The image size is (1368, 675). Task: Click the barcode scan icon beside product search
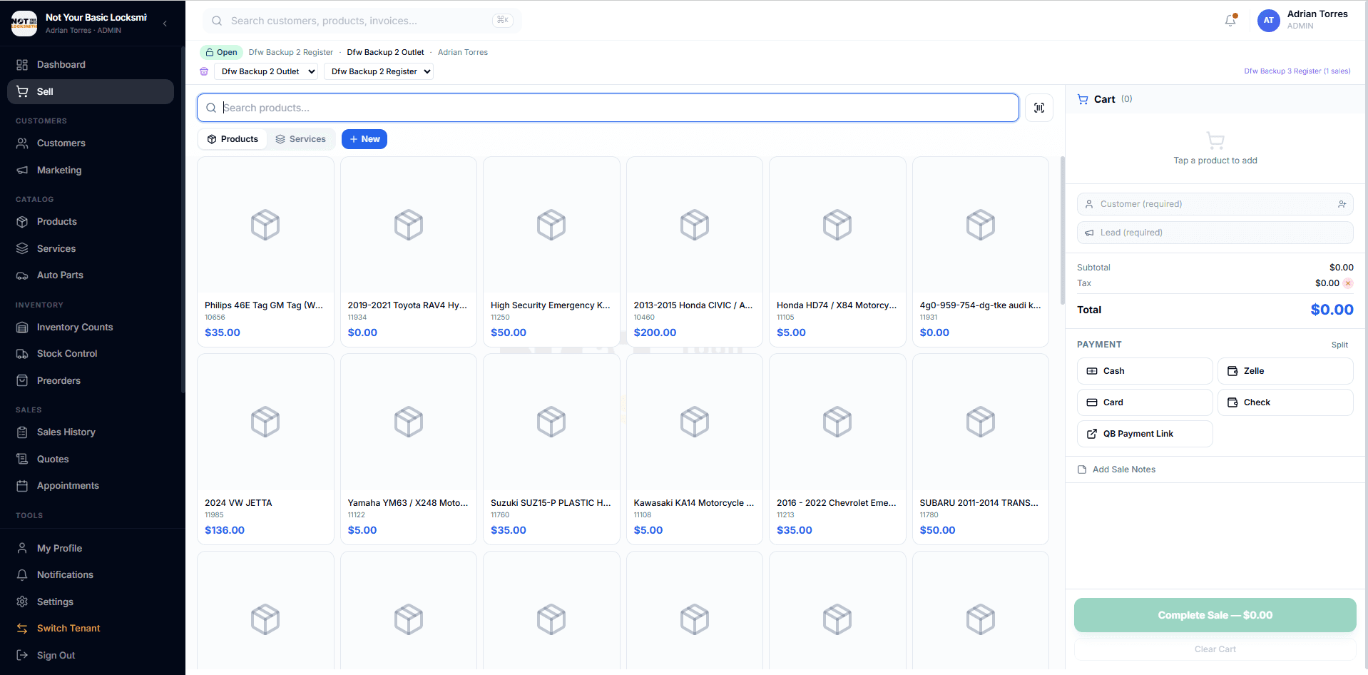pyautogui.click(x=1038, y=107)
